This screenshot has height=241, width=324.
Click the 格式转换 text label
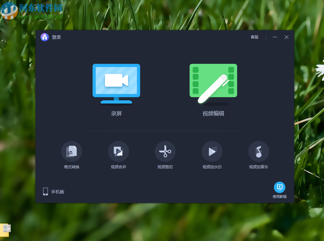coord(72,167)
